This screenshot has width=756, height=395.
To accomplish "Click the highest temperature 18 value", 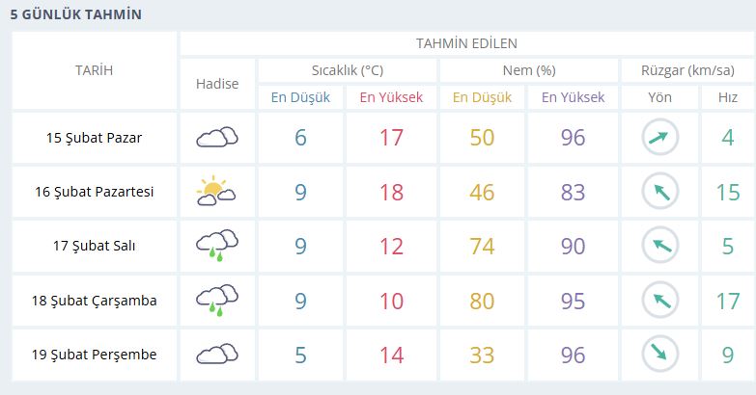I will click(x=391, y=192).
